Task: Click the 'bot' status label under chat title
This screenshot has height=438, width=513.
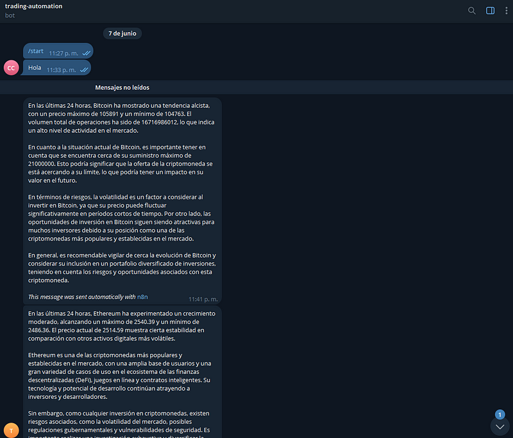Action: 10,15
